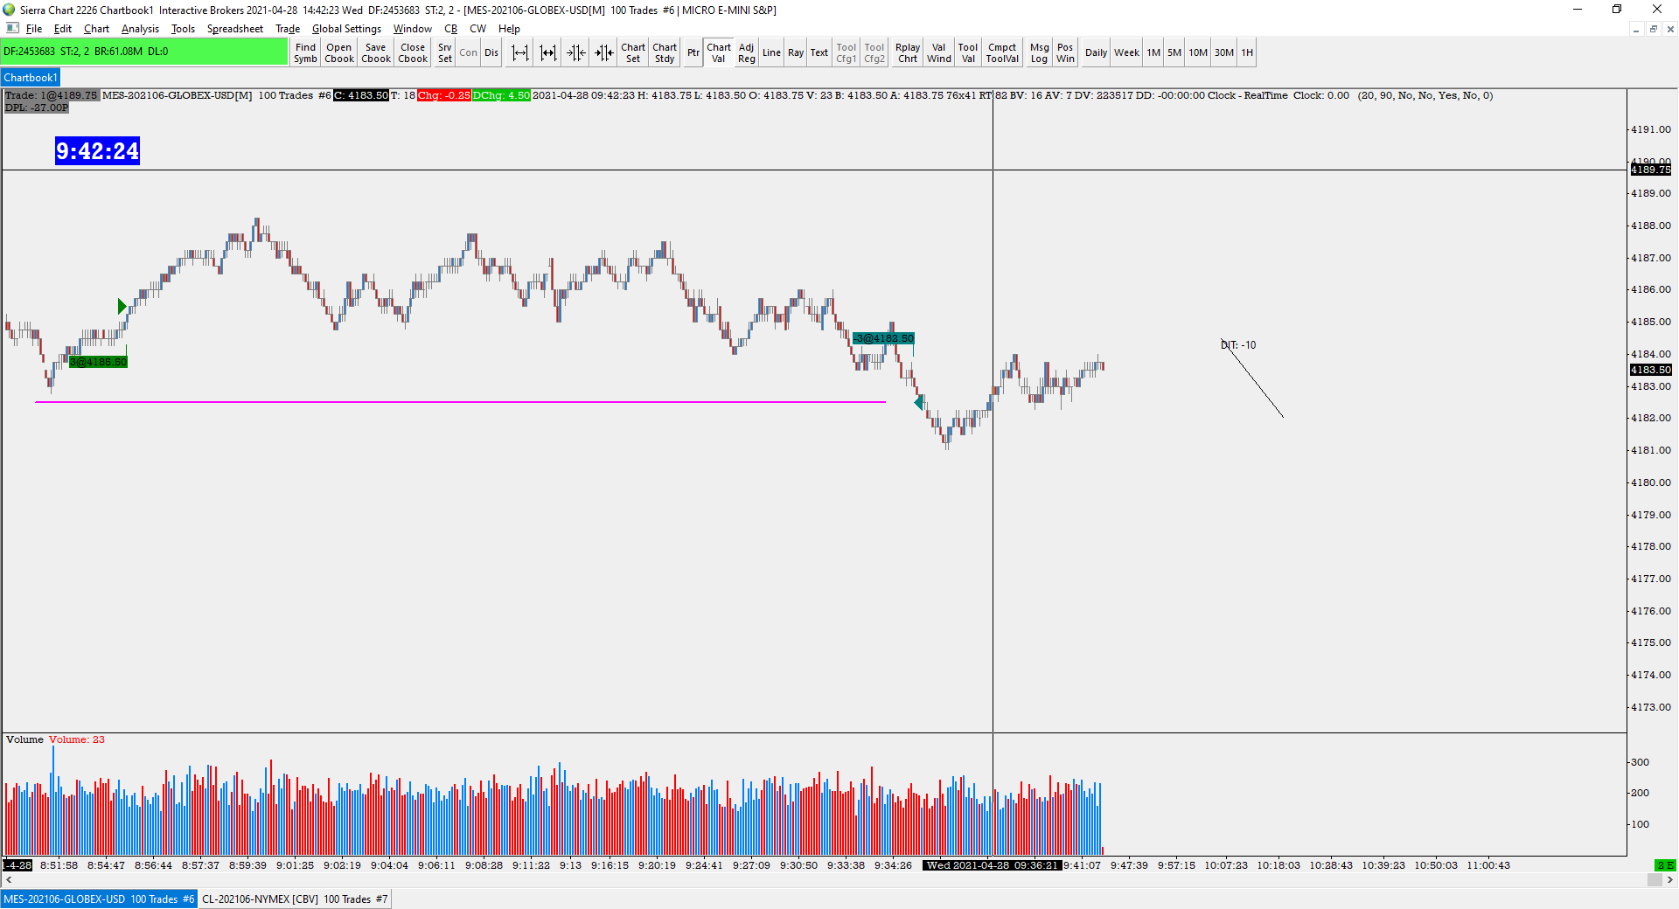Open the File menu
1679x909 pixels.
(x=34, y=29)
